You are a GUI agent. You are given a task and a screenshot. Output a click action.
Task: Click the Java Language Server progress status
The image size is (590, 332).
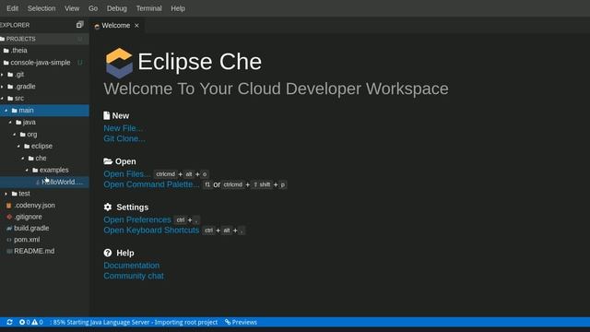134,322
